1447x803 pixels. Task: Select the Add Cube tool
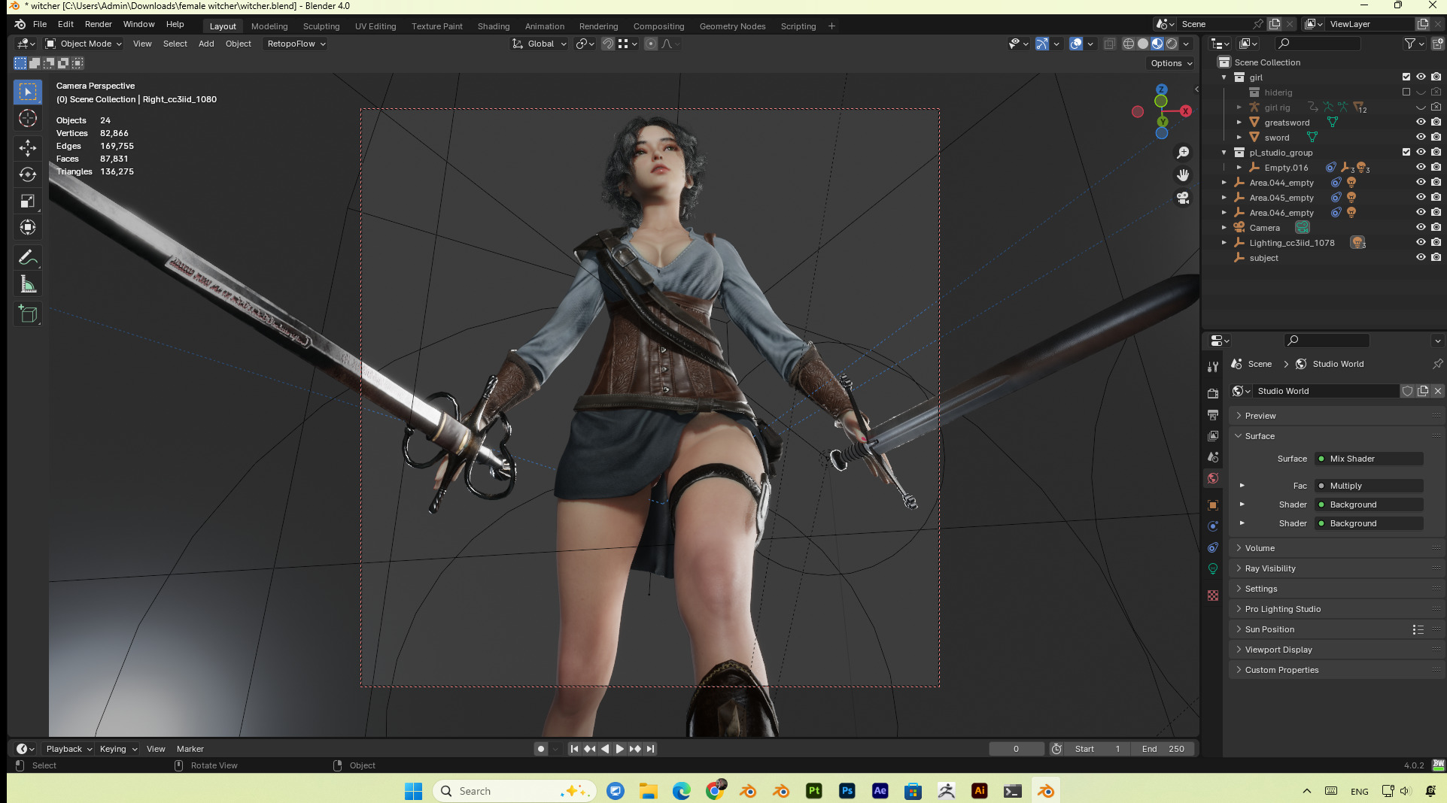28,314
